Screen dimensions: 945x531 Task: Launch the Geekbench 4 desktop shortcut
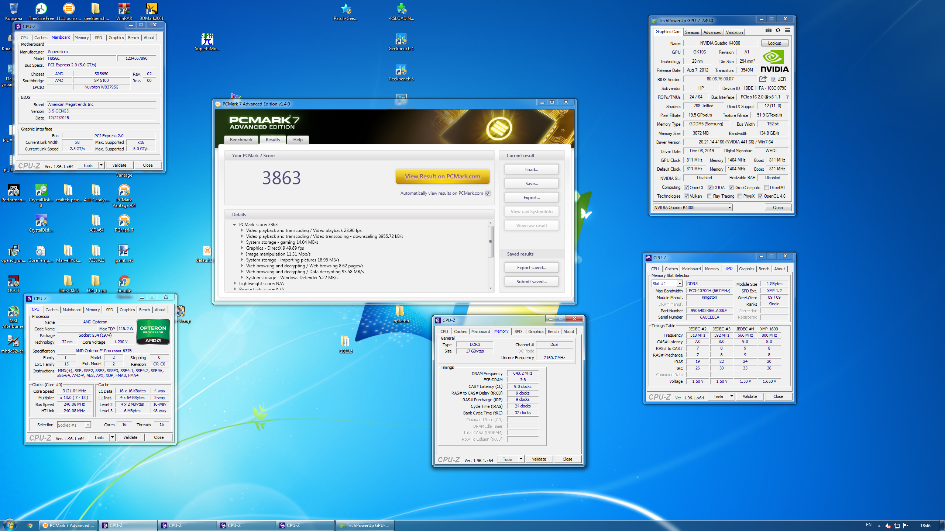click(401, 42)
